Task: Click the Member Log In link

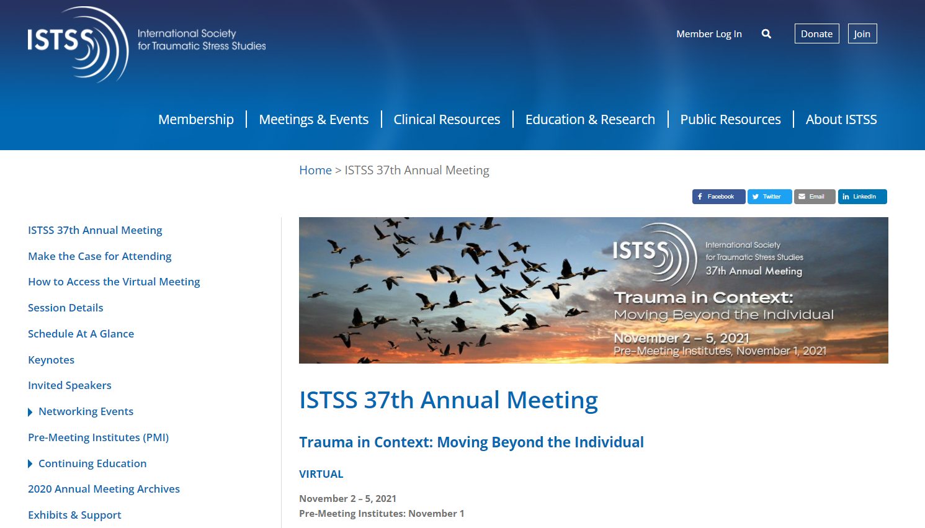Action: tap(709, 34)
